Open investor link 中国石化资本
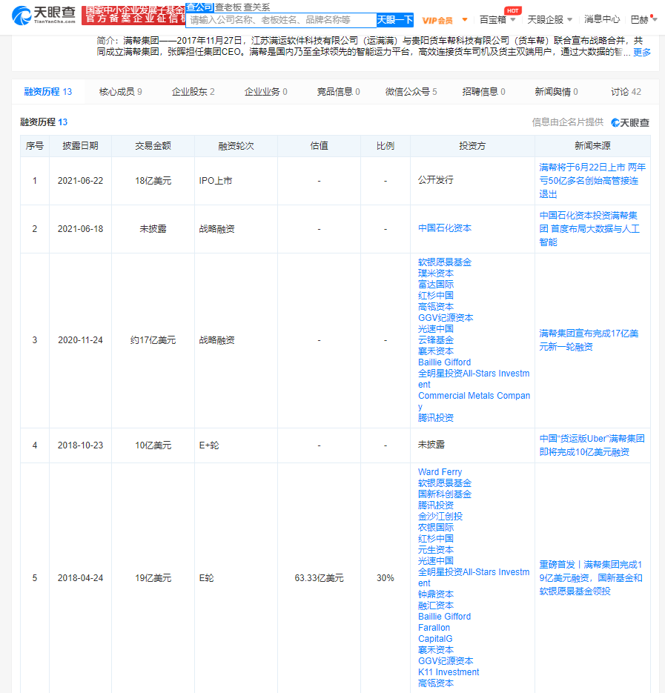The height and width of the screenshot is (693, 665). click(444, 228)
